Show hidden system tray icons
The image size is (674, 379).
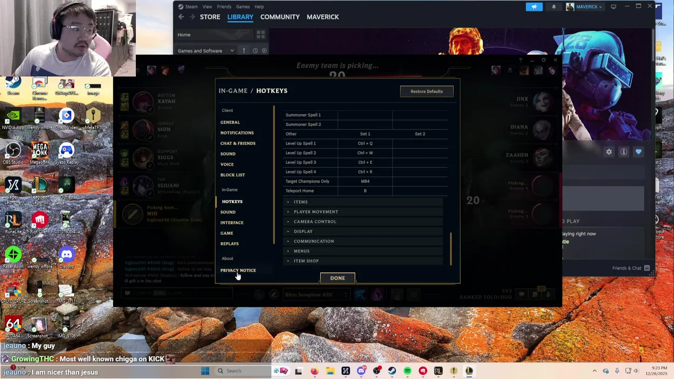pyautogui.click(x=594, y=371)
